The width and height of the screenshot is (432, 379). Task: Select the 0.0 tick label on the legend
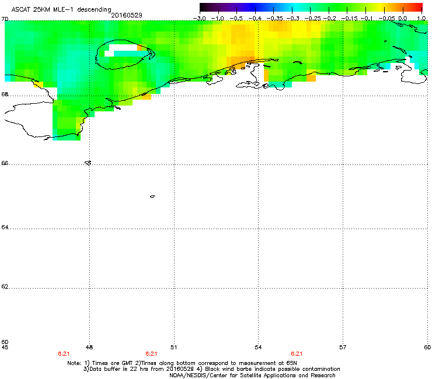(403, 19)
